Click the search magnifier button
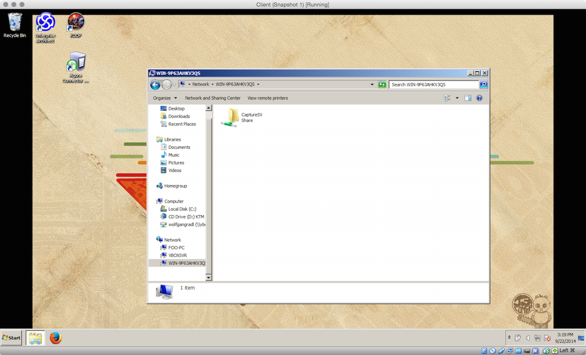Viewport: 586px width, 355px height. pyautogui.click(x=483, y=85)
